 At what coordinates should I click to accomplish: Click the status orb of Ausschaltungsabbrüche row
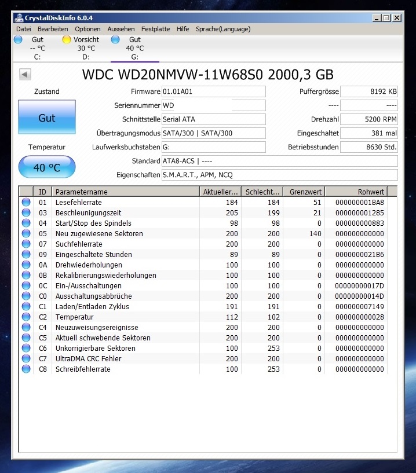(26, 296)
